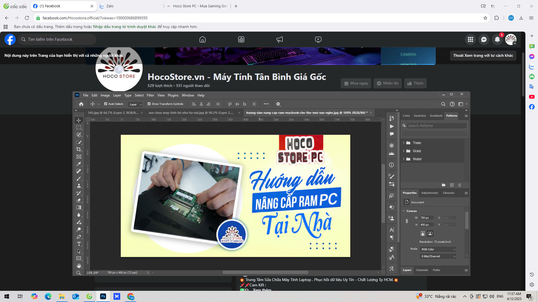Select the Hand tool

pyautogui.click(x=79, y=266)
